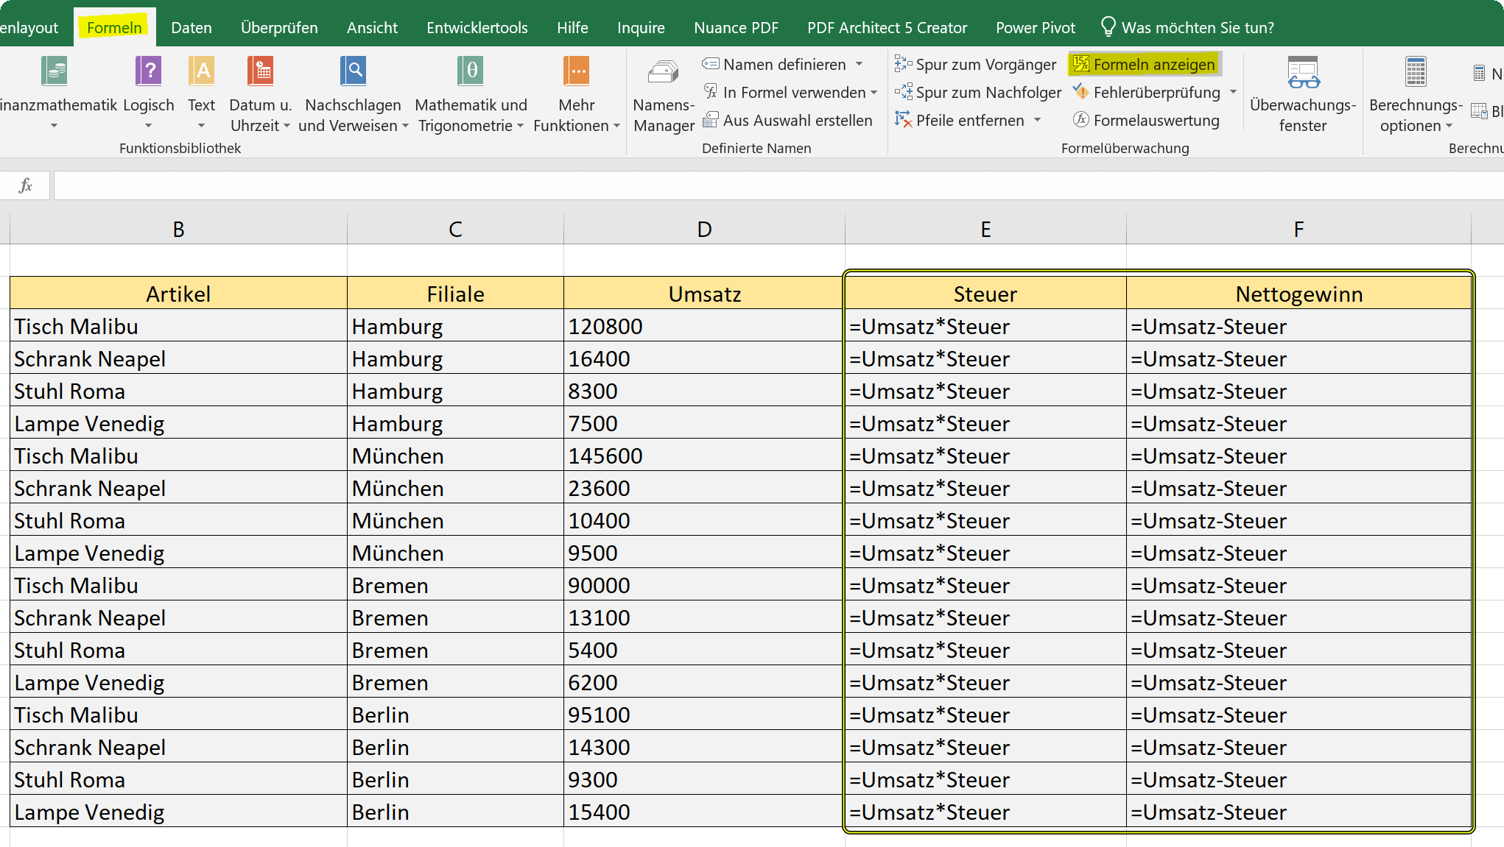
Task: Expand the Namen definieren dropdown arrow
Action: tap(860, 64)
